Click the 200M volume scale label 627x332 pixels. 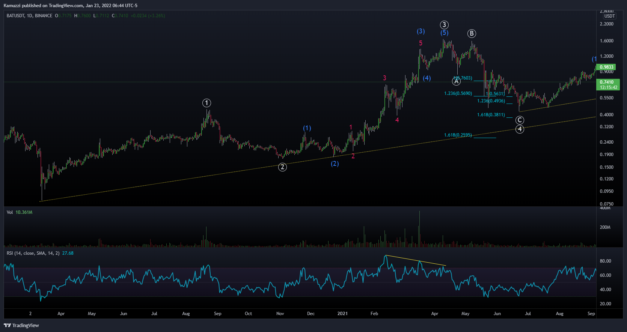coord(605,227)
